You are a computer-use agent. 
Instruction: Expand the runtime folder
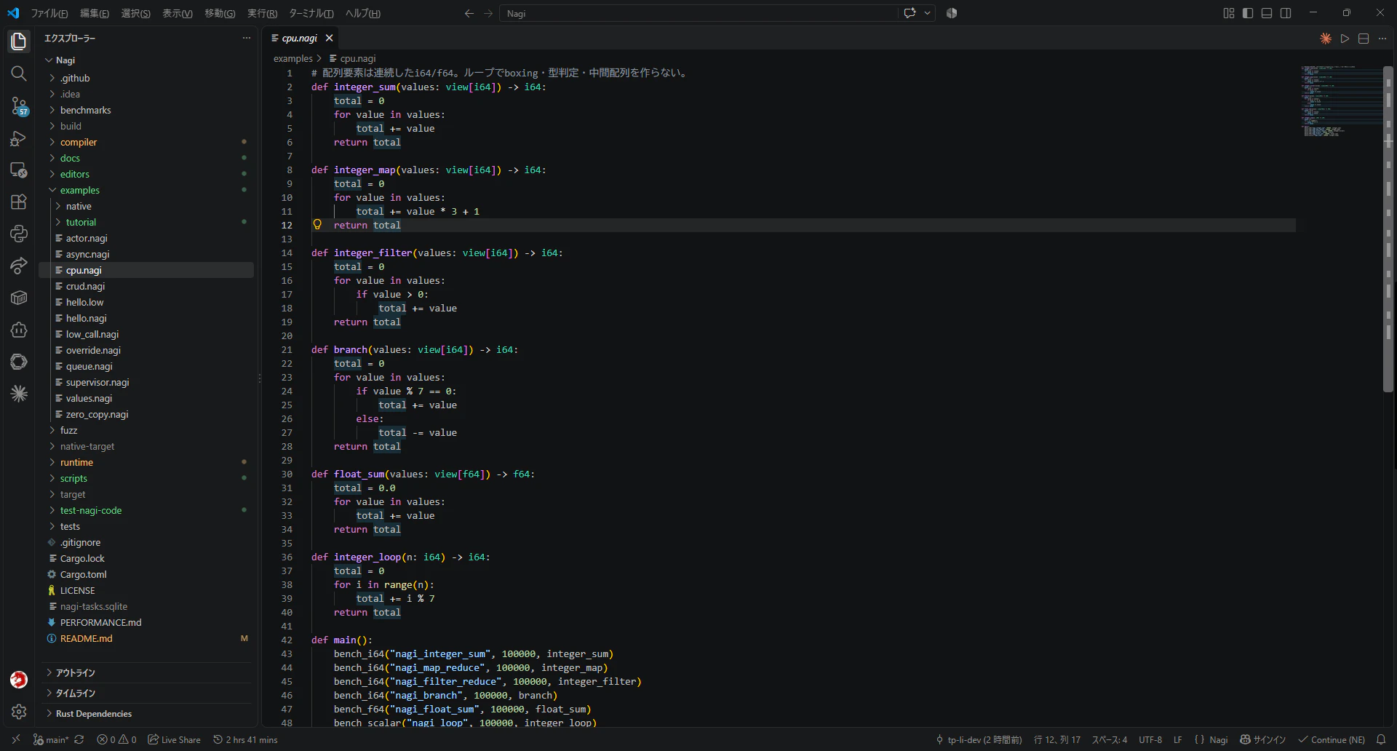click(x=146, y=462)
